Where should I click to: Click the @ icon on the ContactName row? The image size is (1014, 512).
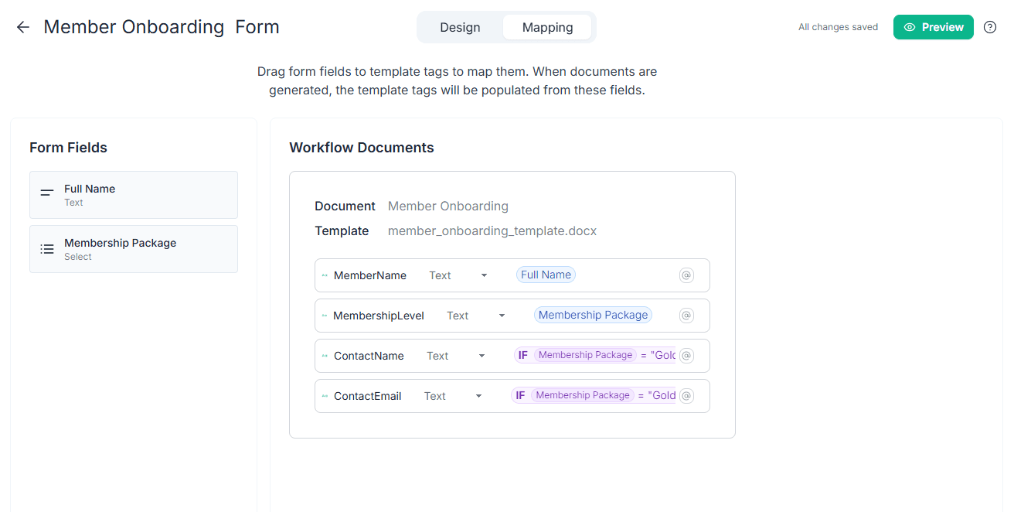pyautogui.click(x=686, y=355)
